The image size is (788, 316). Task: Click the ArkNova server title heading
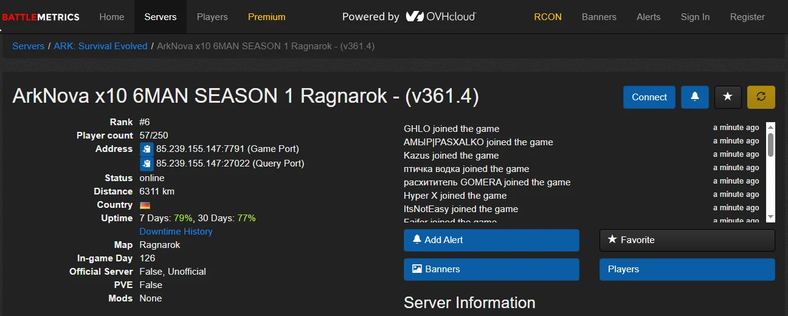pos(246,96)
